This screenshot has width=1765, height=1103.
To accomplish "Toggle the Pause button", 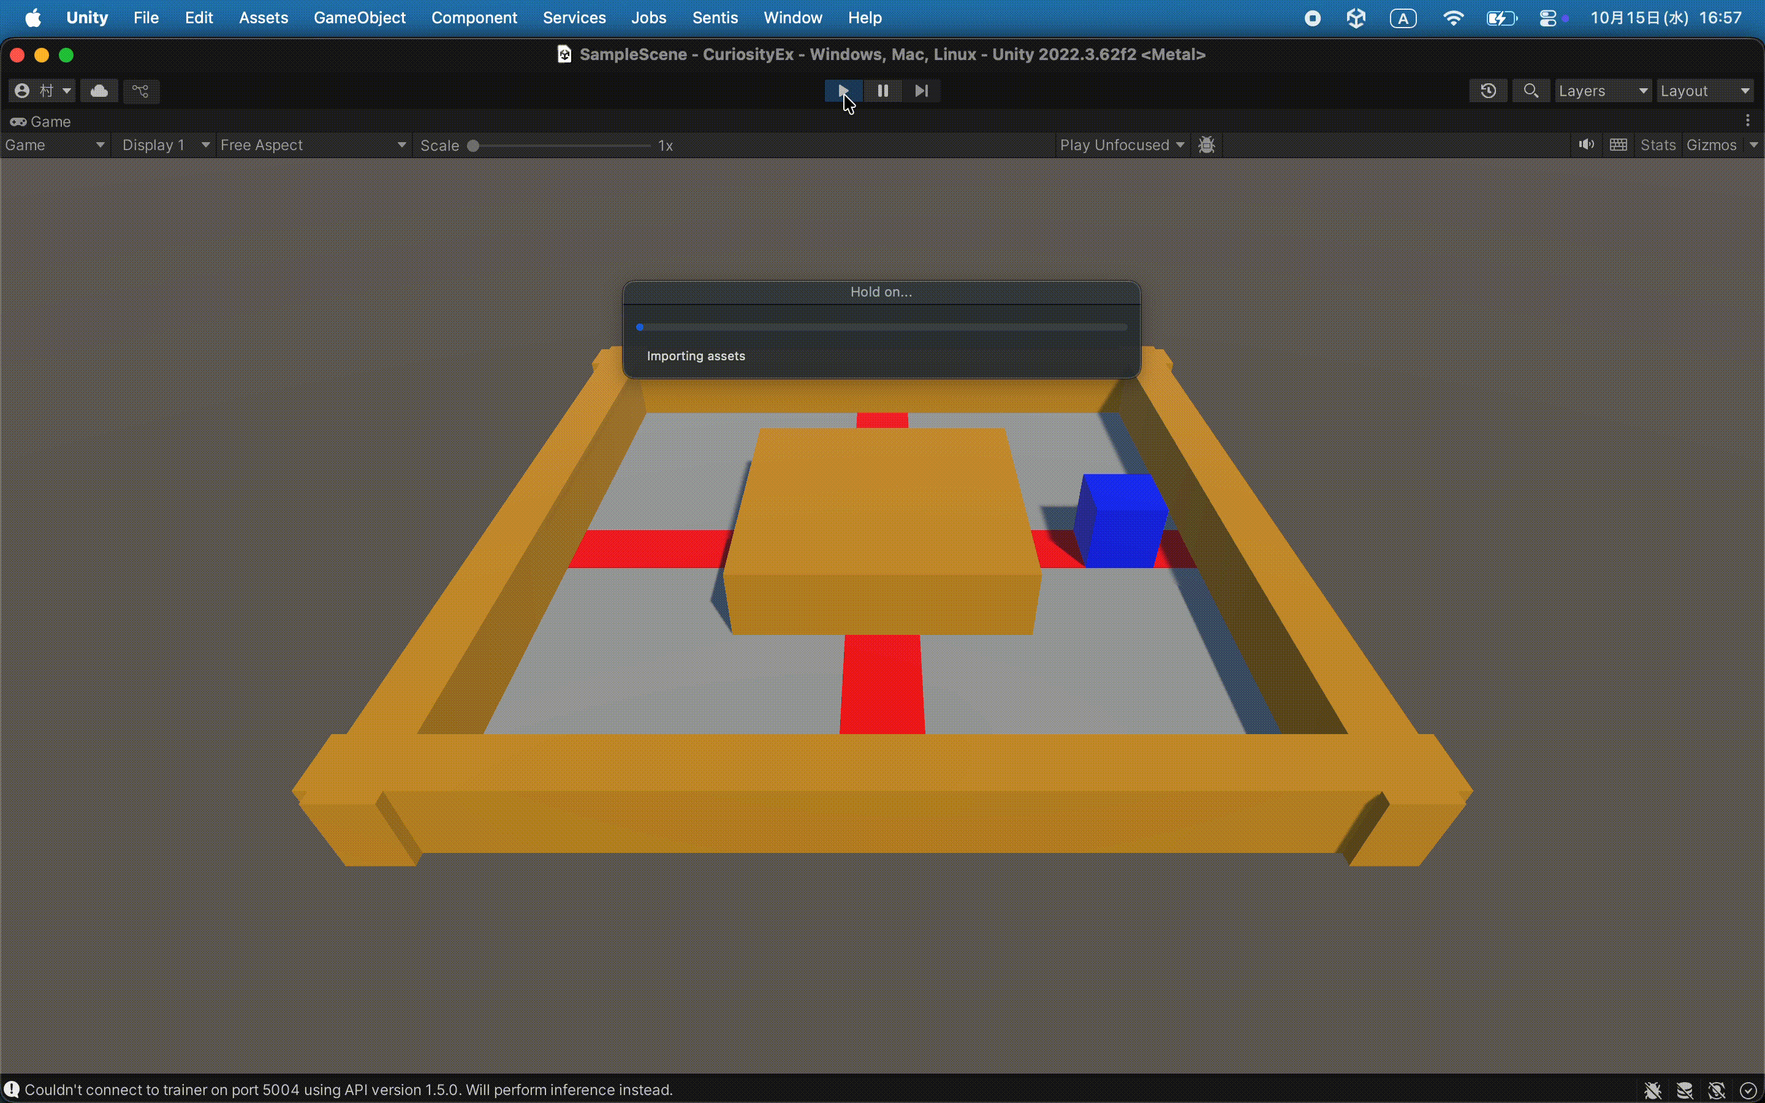I will [882, 91].
